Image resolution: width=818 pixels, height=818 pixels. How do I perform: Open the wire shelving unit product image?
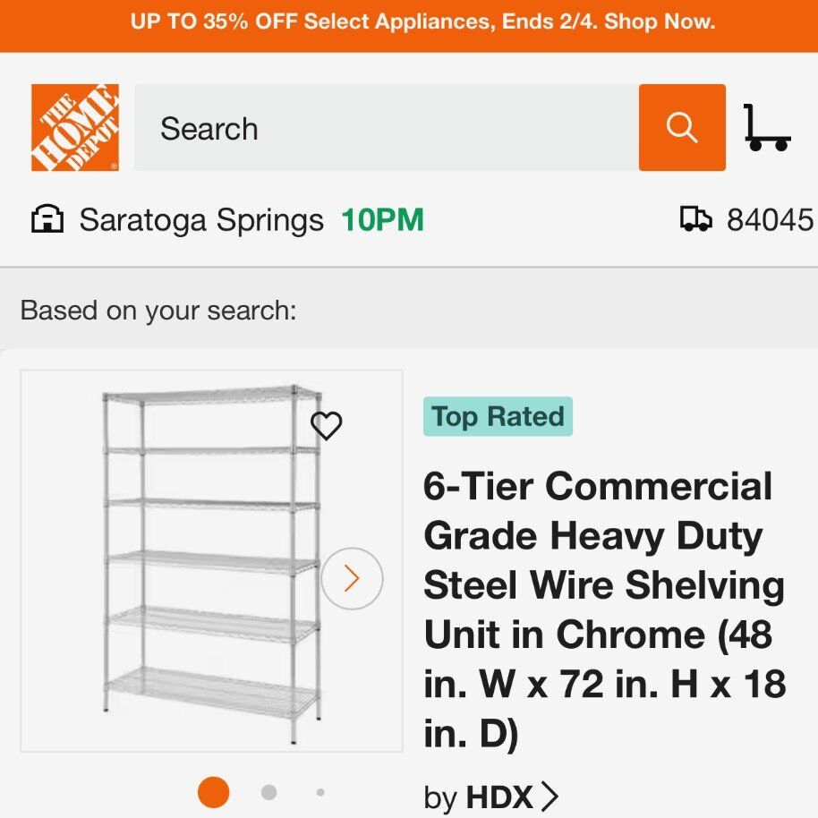click(x=211, y=564)
